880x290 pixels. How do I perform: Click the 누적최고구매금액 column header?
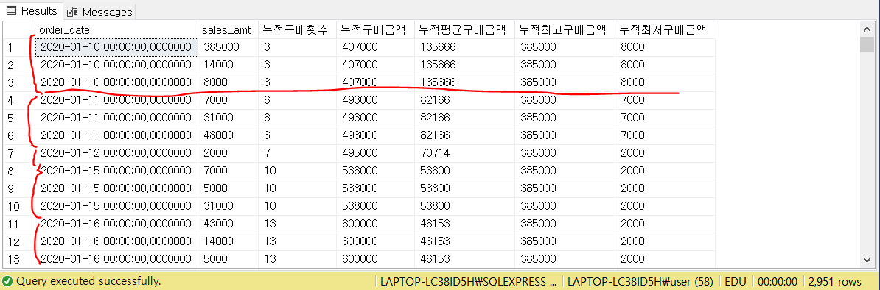(x=565, y=29)
